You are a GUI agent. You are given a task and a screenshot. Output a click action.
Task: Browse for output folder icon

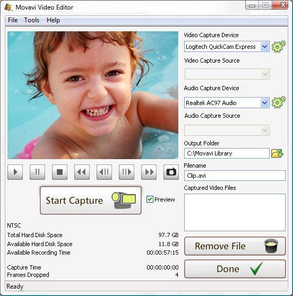pyautogui.click(x=277, y=153)
